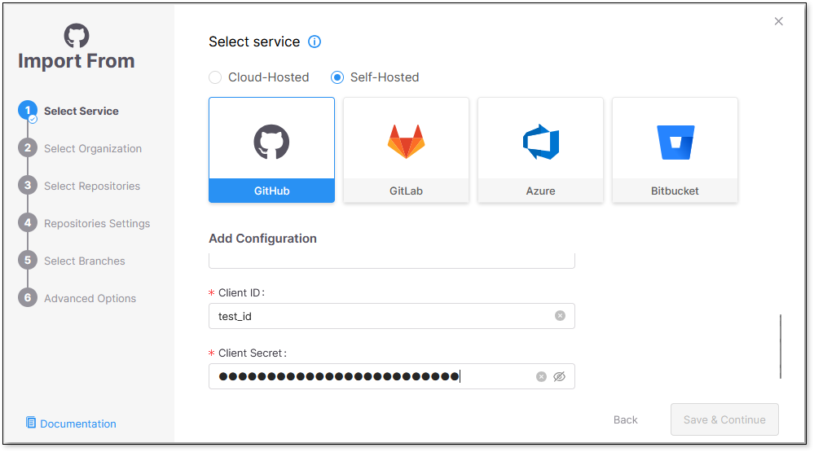The width and height of the screenshot is (814, 452).
Task: Go to step 4 Repositories Settings
Action: point(84,223)
